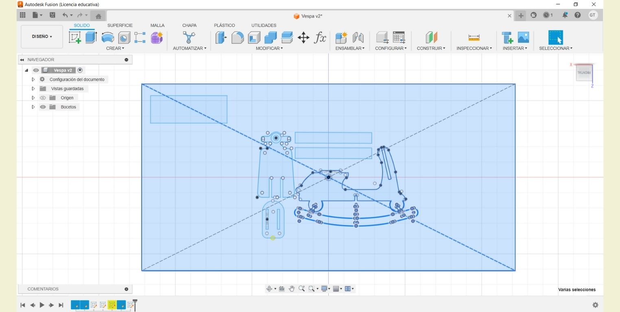Open the CONSTRUIR dropdown menu
Screen dimensions: 620x312
pos(431,48)
